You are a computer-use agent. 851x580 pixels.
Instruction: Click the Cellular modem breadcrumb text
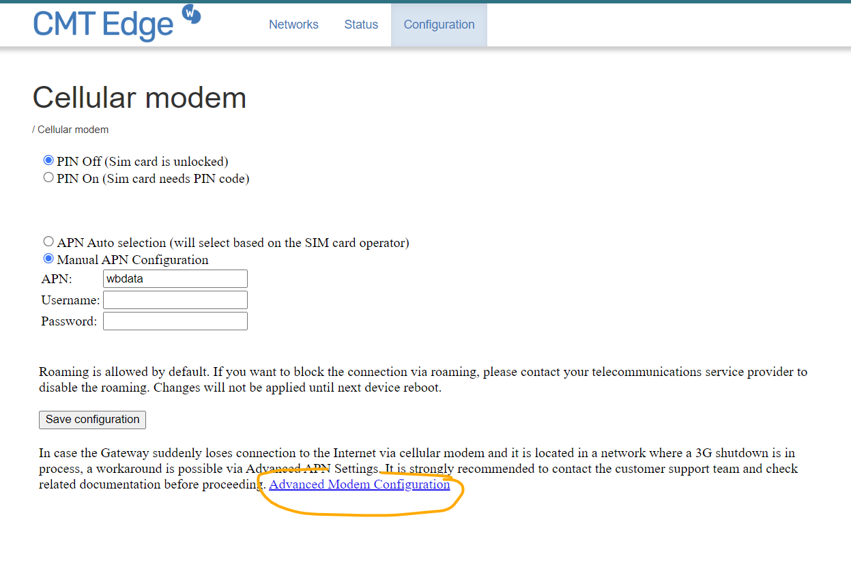pyautogui.click(x=73, y=130)
